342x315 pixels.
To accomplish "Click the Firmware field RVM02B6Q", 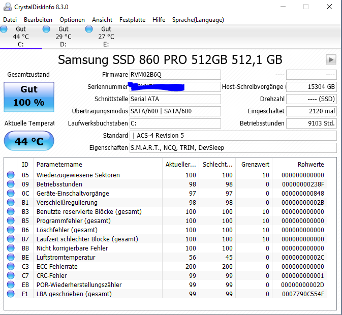I will point(175,75).
